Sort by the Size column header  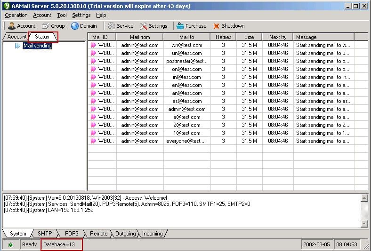(249, 37)
